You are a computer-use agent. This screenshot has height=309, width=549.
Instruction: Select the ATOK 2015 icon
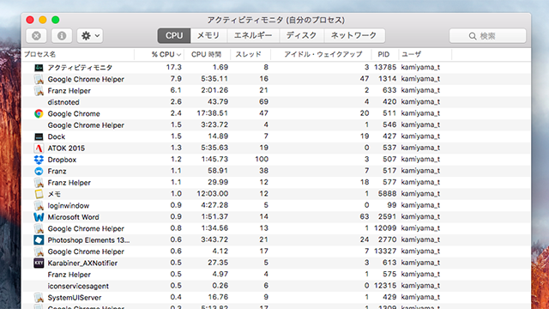(39, 148)
